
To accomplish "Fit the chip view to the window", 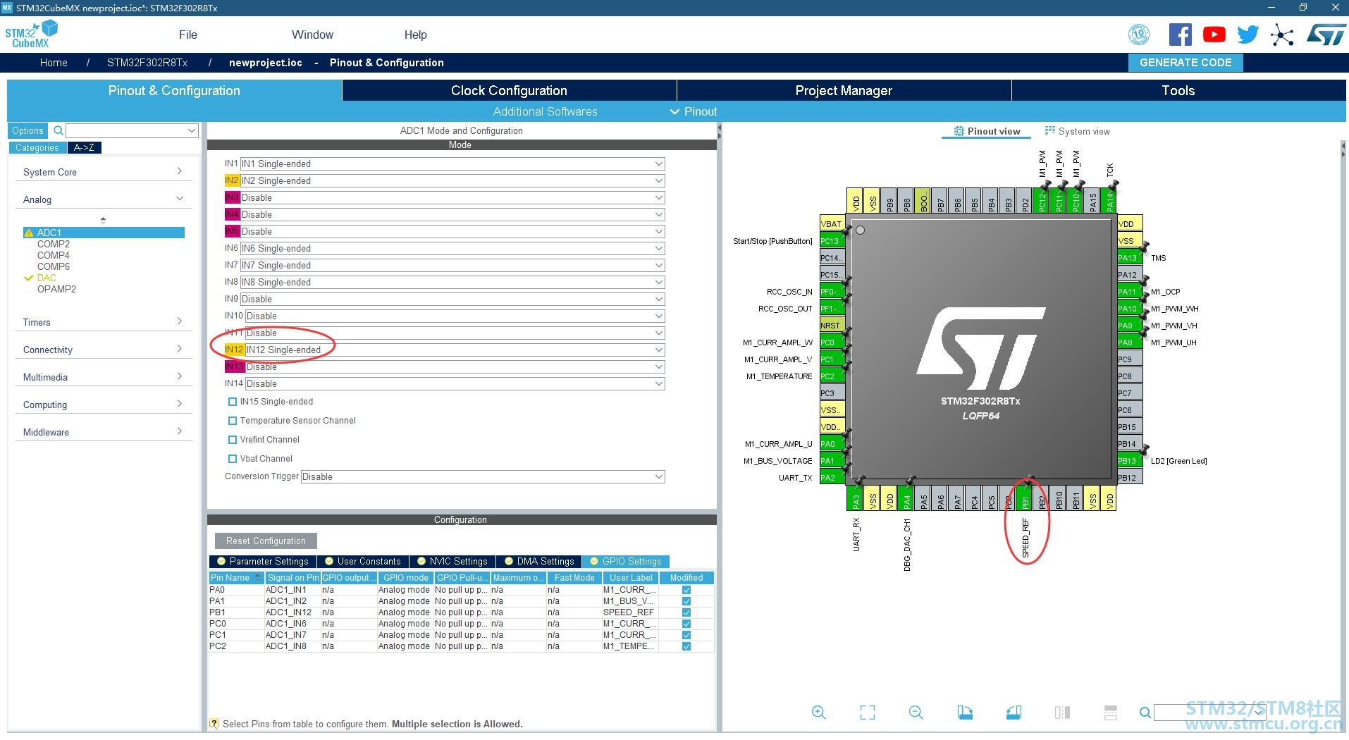I will [x=868, y=713].
